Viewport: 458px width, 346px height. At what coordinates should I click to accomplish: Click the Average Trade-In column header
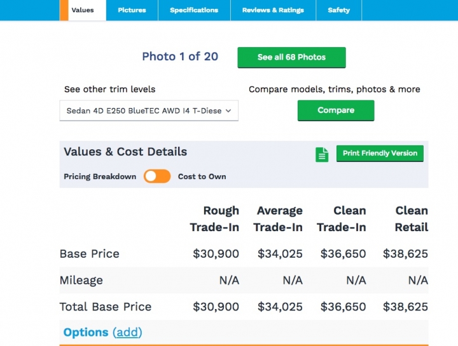click(280, 219)
